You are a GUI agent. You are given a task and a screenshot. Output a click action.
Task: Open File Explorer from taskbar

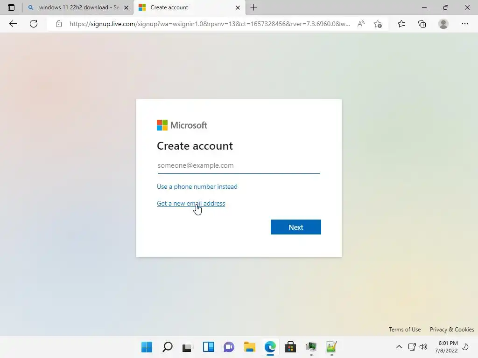click(249, 347)
